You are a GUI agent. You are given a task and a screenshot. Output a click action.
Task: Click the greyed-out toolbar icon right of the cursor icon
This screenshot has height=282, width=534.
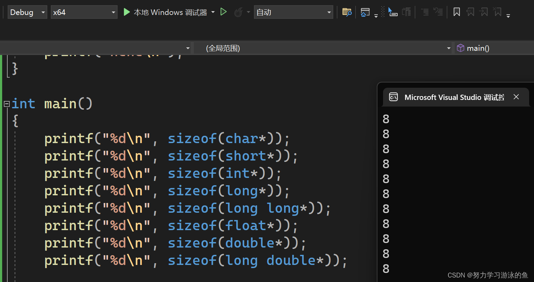click(406, 12)
